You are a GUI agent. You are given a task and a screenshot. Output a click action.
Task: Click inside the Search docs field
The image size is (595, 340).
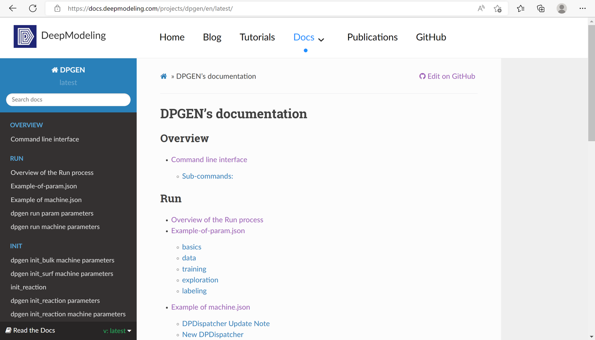(x=68, y=99)
